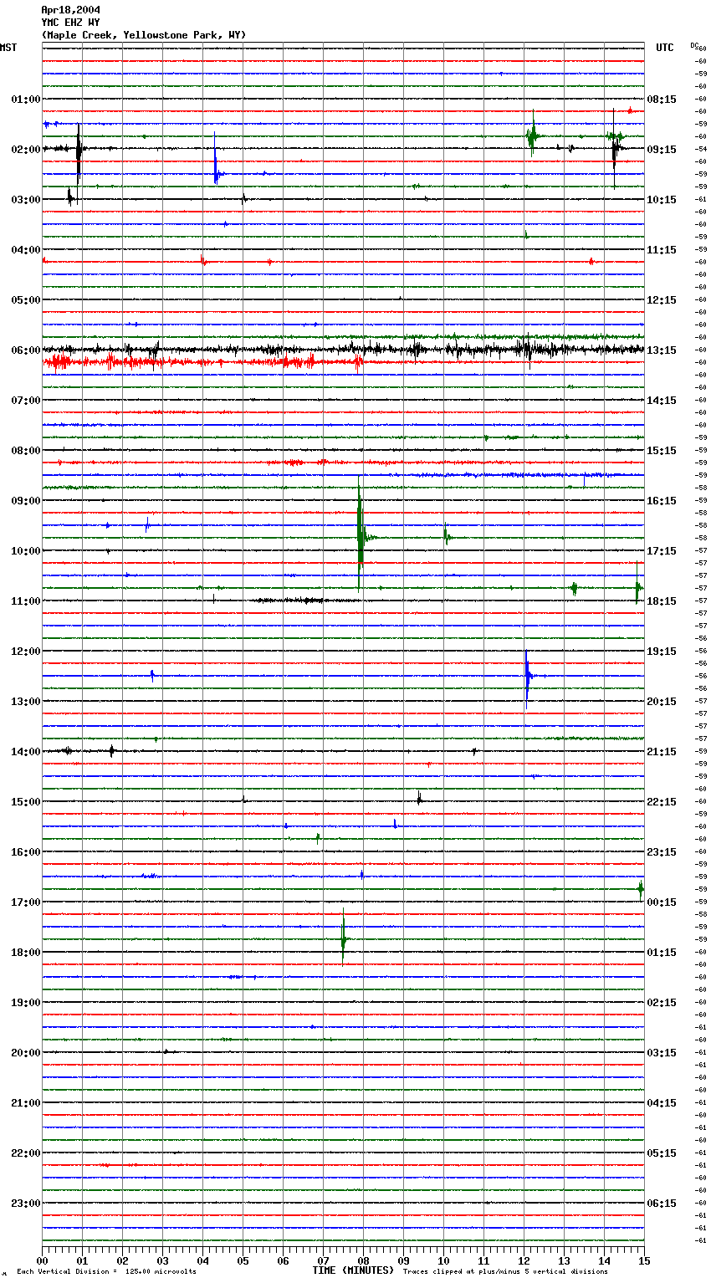
Task: Click the "06:15" UTC time label
Action: pyautogui.click(x=662, y=1203)
